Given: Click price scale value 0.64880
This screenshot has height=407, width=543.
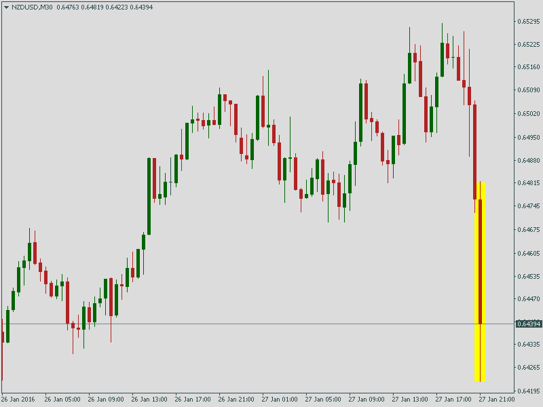Looking at the screenshot, I should tap(529, 160).
